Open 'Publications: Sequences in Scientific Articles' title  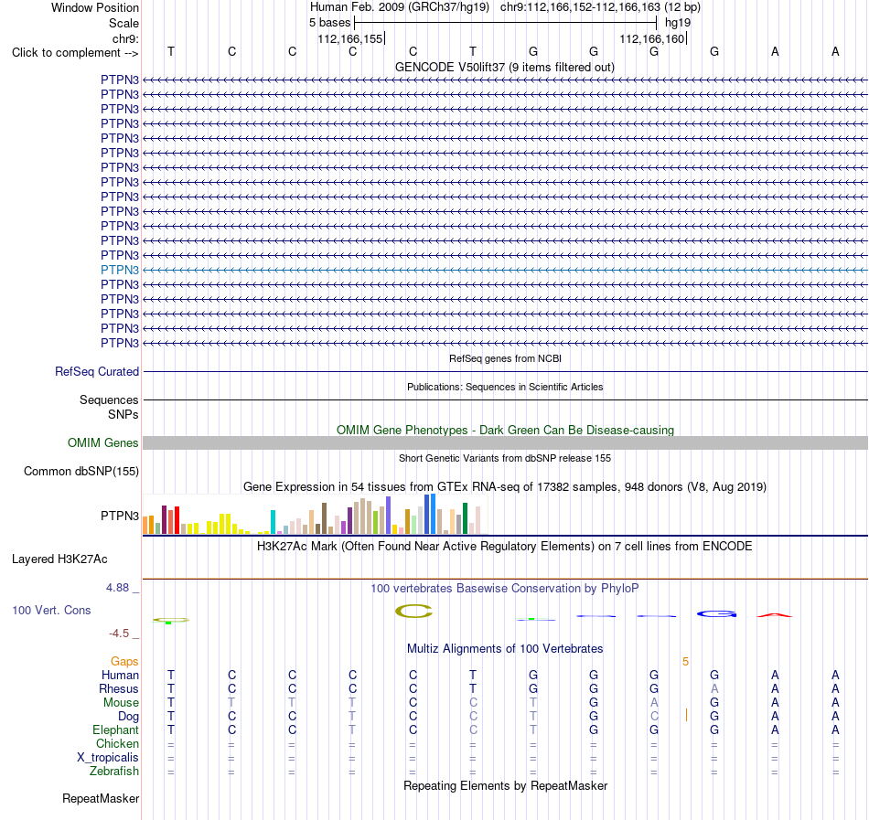[x=505, y=387]
